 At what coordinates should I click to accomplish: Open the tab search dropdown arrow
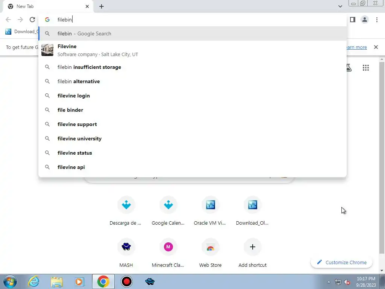tap(340, 6)
